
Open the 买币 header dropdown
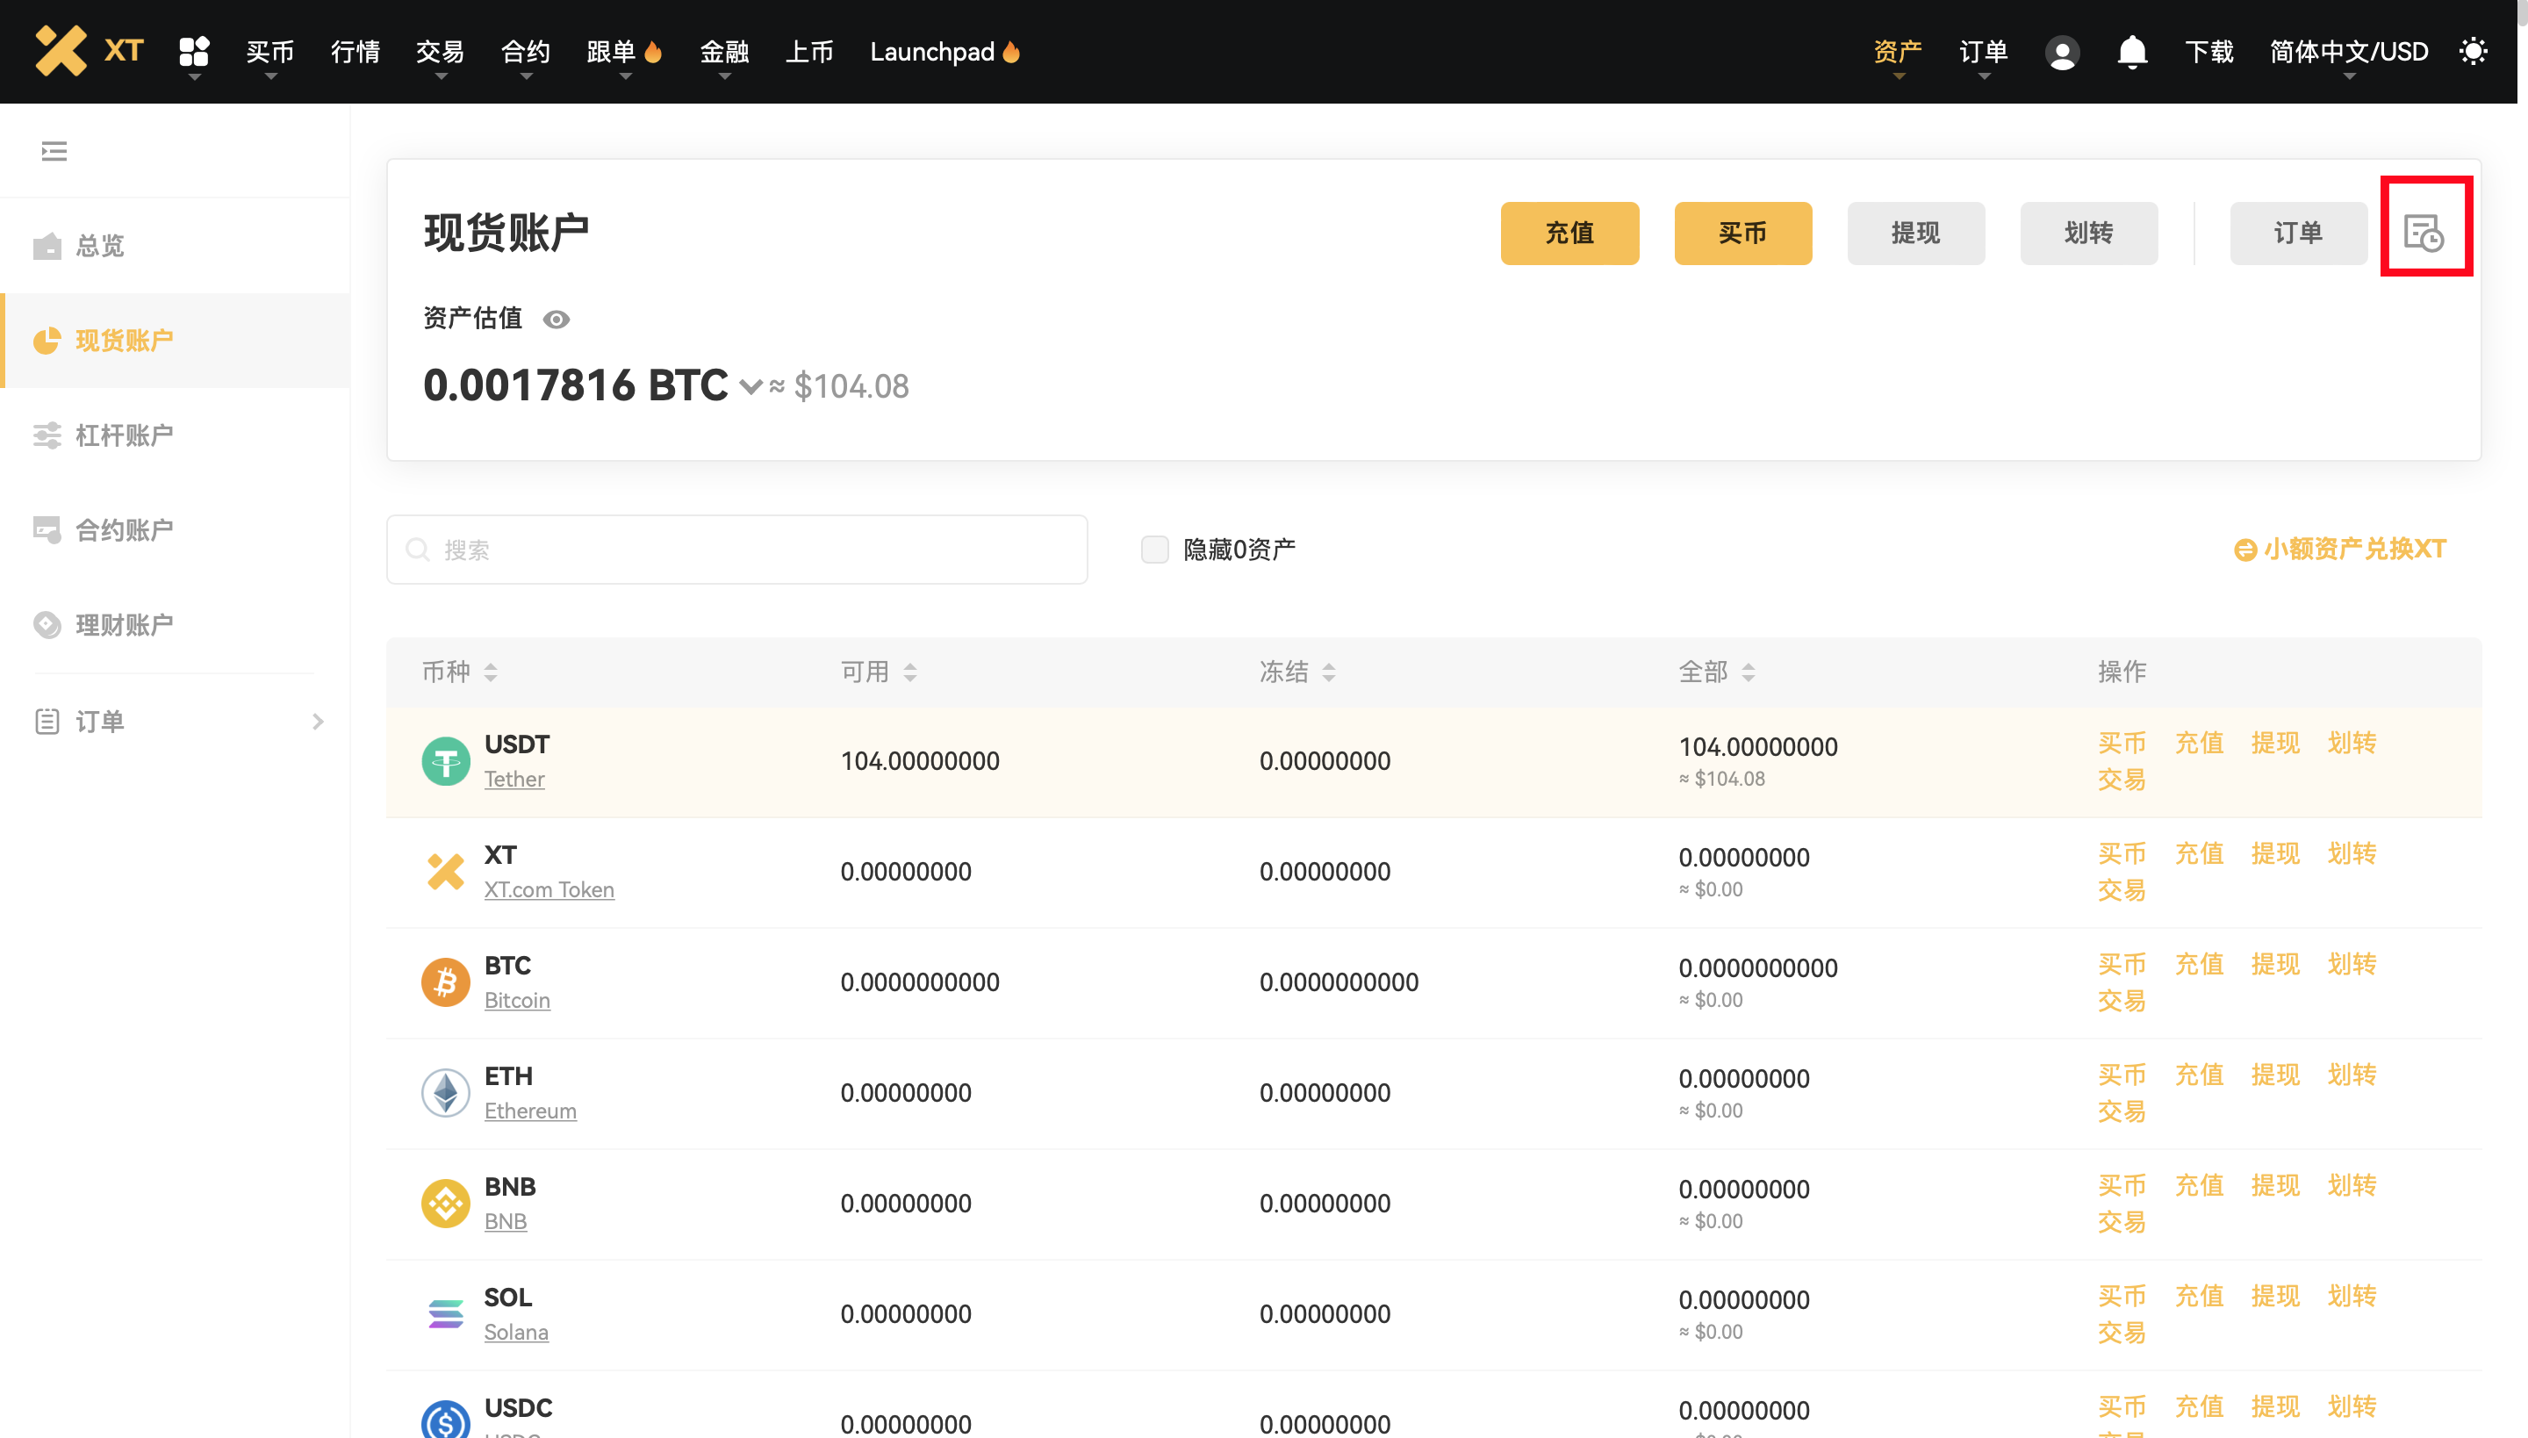click(269, 51)
